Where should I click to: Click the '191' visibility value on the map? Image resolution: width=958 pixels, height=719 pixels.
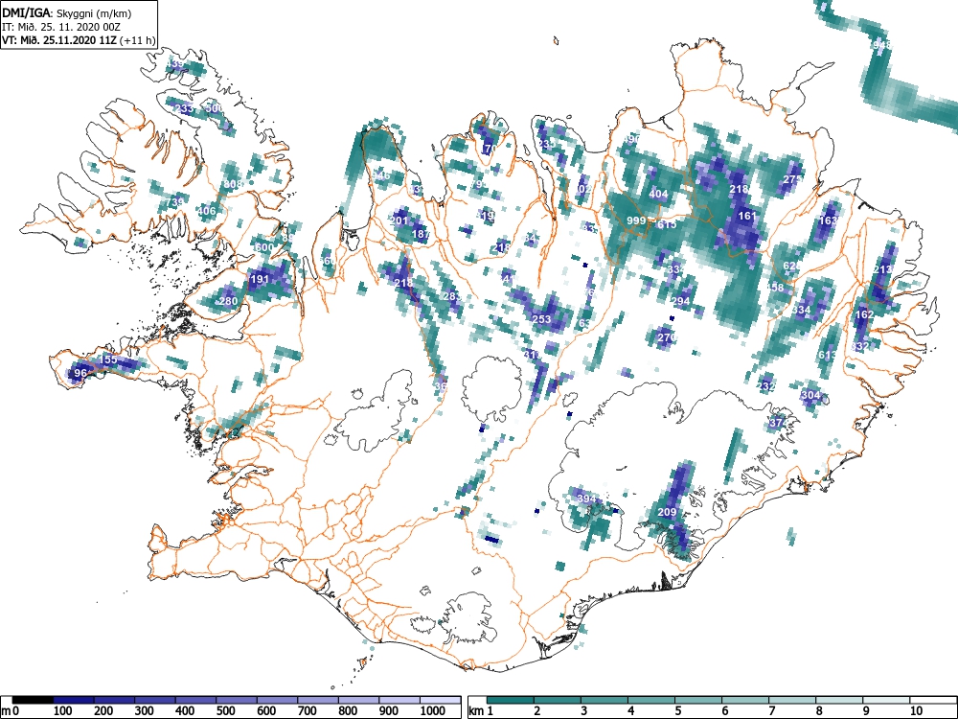[260, 279]
